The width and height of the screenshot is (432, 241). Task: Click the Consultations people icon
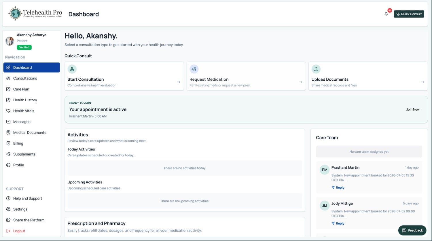pos(8,78)
